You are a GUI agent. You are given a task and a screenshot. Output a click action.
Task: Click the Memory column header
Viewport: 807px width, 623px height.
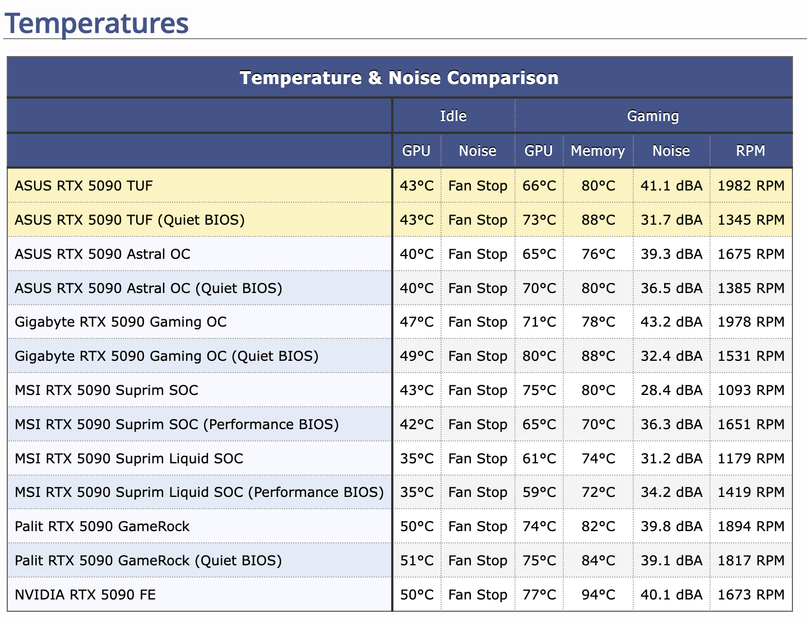point(598,151)
